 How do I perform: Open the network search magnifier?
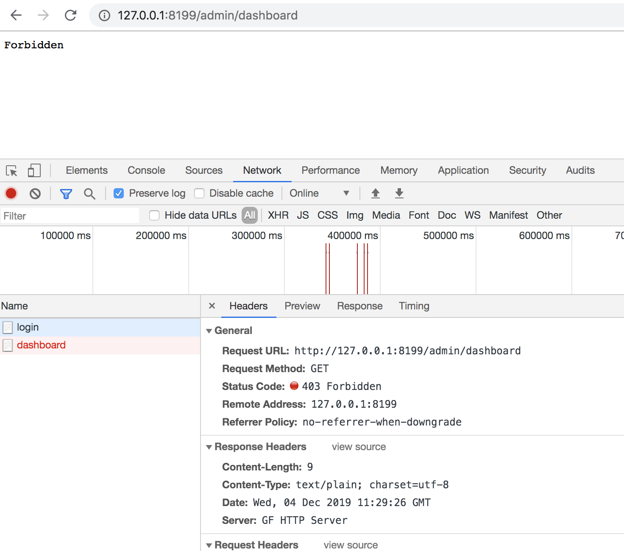89,194
